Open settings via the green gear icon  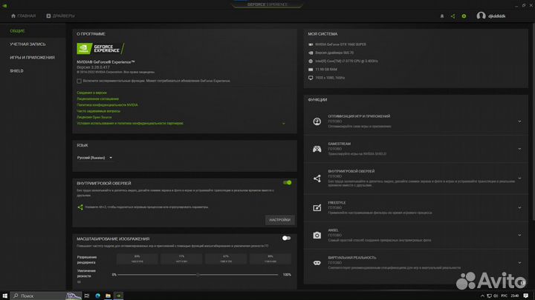pos(464,15)
